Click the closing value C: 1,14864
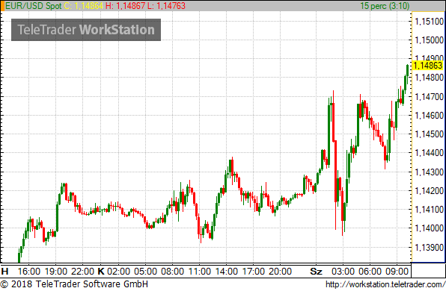This screenshot has height=291, width=446. [x=84, y=6]
